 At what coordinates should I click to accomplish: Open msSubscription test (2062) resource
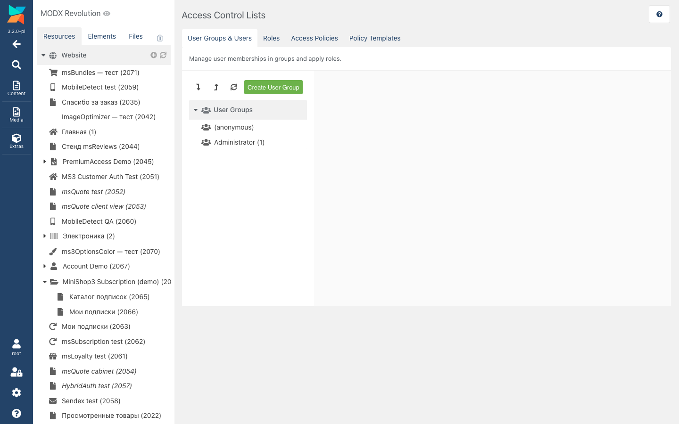[103, 342]
